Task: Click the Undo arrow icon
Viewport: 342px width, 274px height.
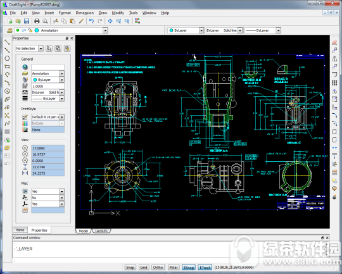Action: point(91,21)
